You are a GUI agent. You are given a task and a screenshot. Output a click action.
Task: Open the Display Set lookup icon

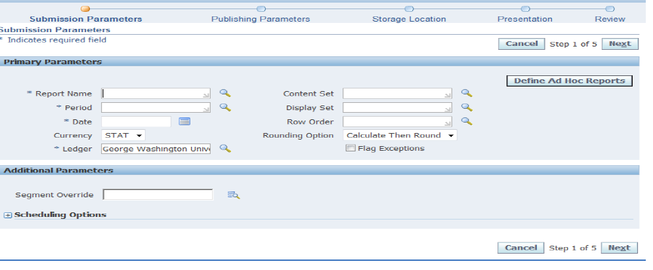(x=467, y=107)
